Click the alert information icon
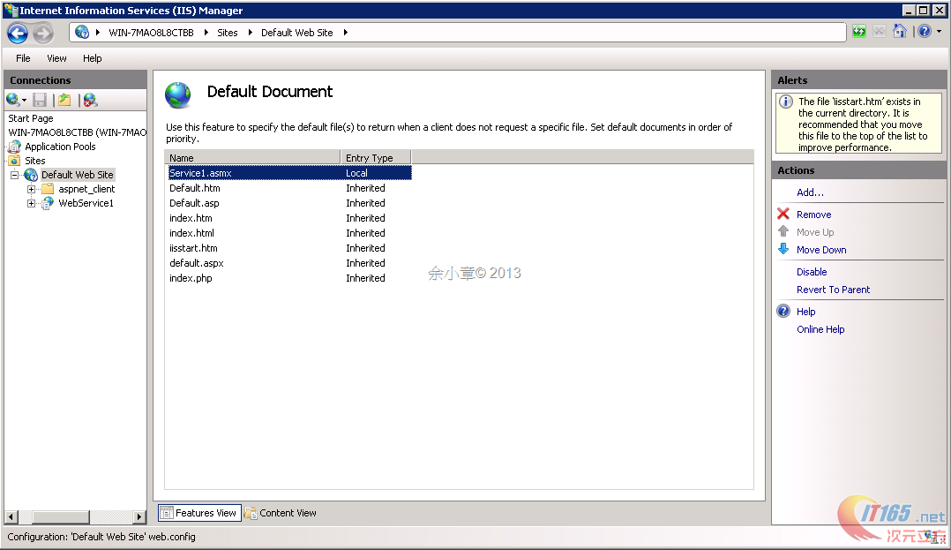Viewport: 951px width, 550px height. coord(785,102)
